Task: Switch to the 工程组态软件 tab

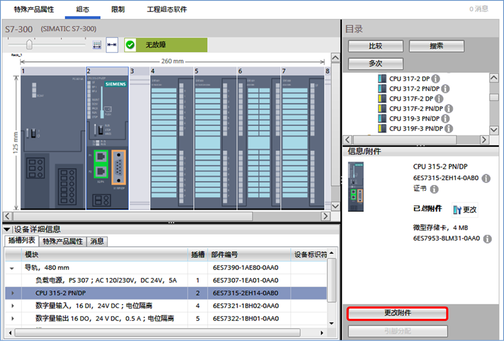Action: (167, 9)
